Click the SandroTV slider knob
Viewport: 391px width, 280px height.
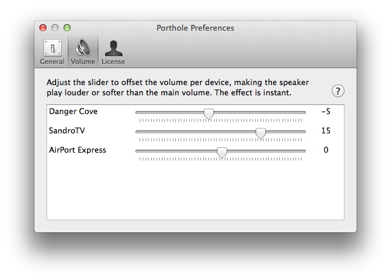pos(260,132)
